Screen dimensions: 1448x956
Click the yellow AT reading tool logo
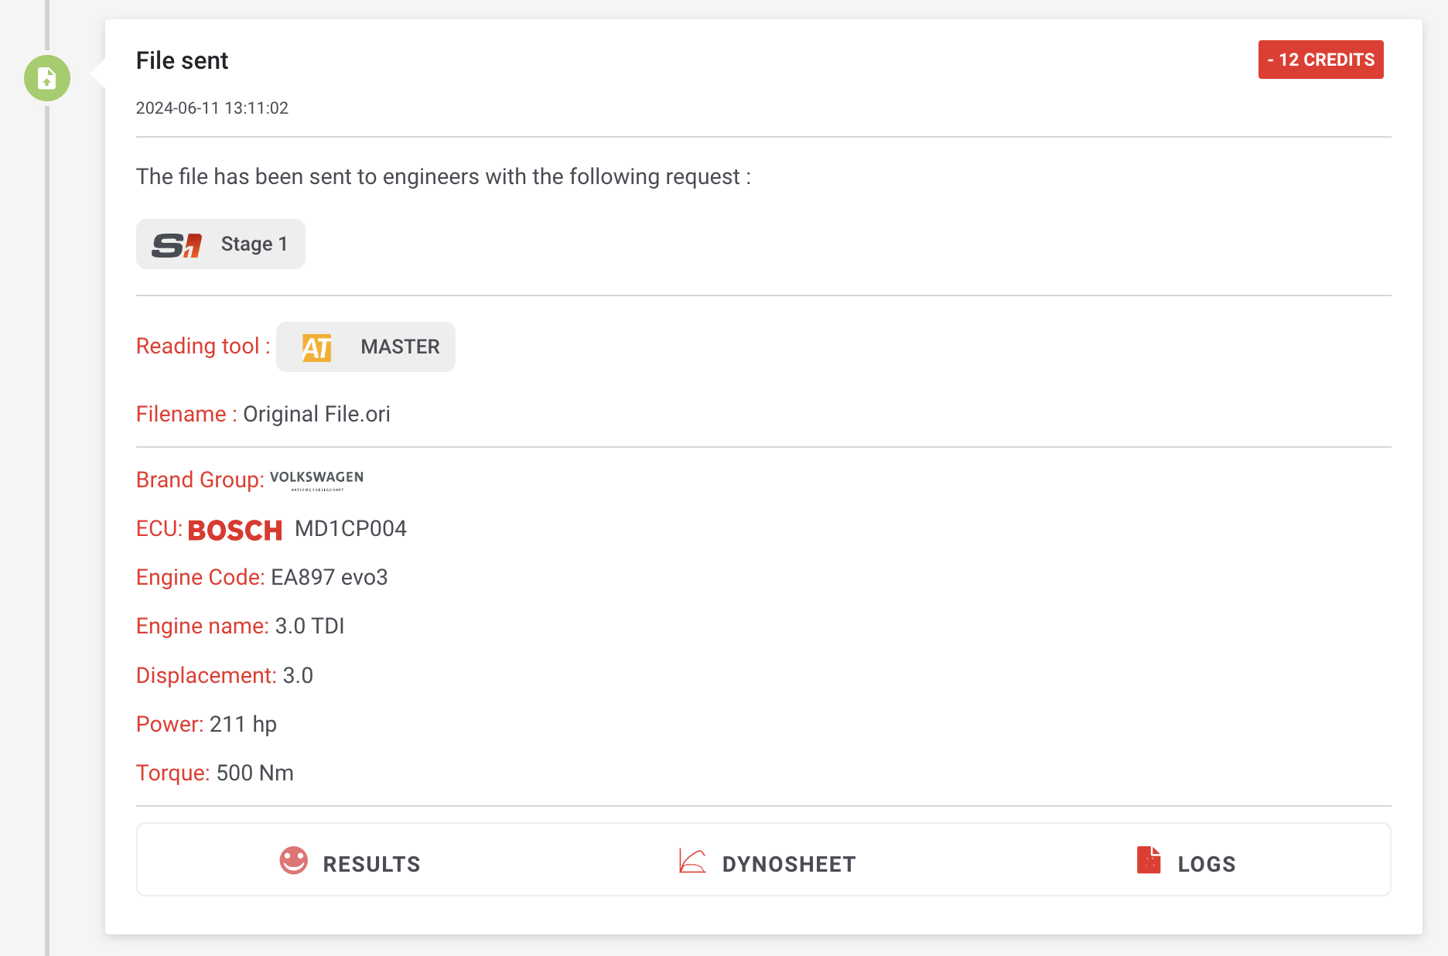pyautogui.click(x=317, y=347)
